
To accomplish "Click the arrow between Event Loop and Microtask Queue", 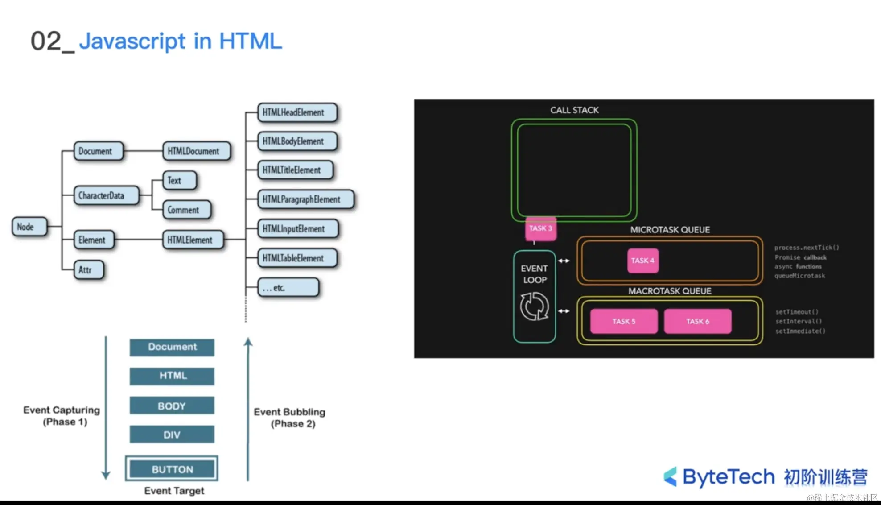I will point(564,261).
